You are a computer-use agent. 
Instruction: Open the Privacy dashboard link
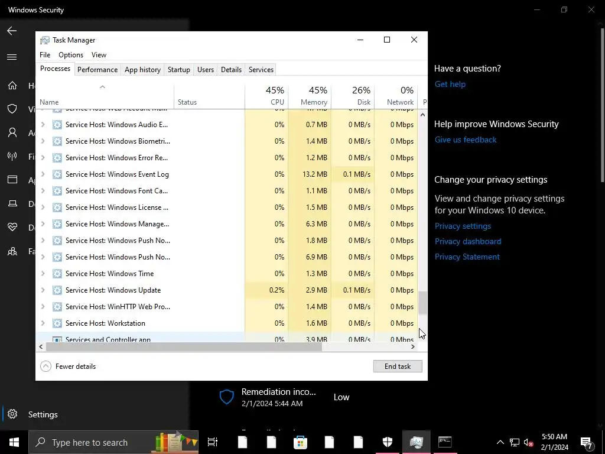coord(468,242)
